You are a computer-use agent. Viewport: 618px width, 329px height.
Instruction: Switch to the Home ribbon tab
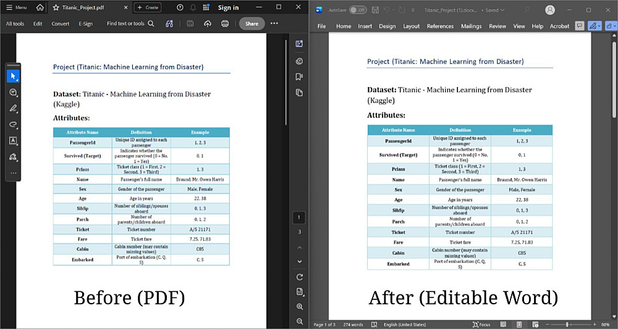pyautogui.click(x=343, y=26)
